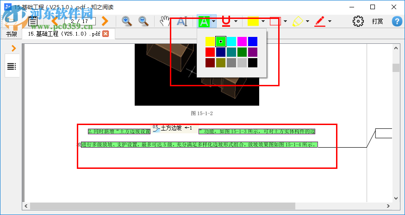Select the text selection tool
This screenshot has height=215, width=405.
tap(181, 21)
